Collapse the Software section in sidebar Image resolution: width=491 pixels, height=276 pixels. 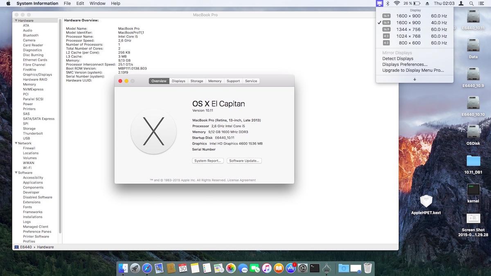pos(16,173)
